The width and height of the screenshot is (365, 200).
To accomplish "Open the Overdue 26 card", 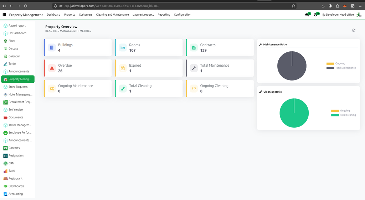I will (77, 68).
